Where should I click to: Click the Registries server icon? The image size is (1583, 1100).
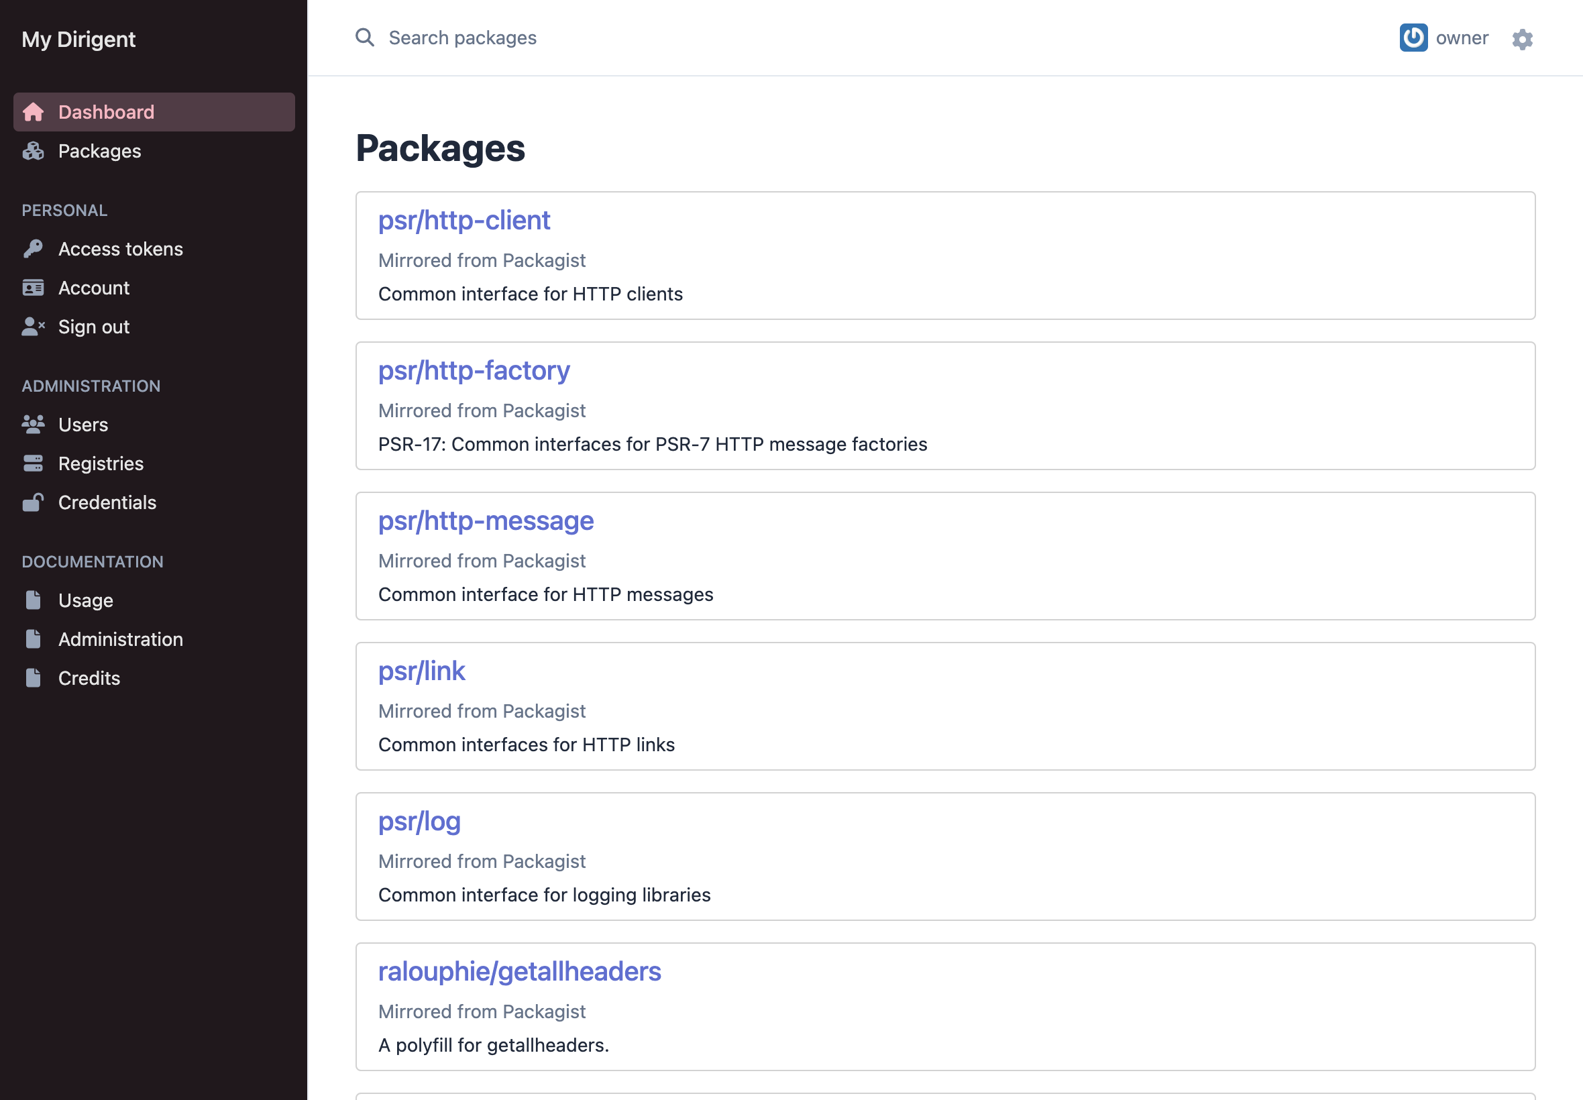pos(33,463)
